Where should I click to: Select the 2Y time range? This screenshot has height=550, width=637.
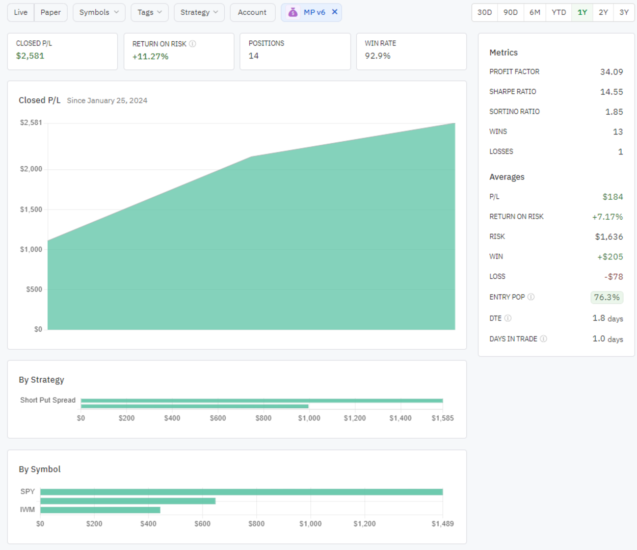[x=602, y=12]
